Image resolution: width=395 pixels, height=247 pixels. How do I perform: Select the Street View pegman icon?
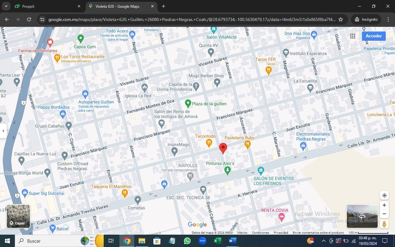pyautogui.click(x=384, y=224)
